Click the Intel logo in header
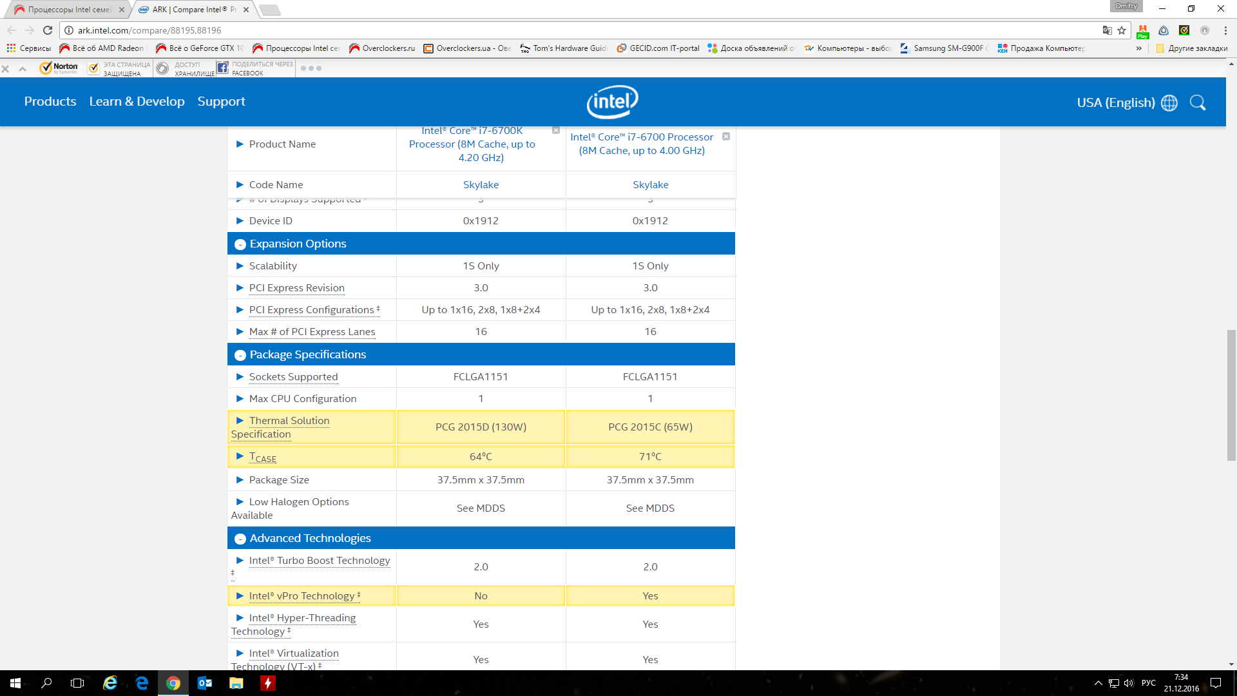 tap(612, 102)
